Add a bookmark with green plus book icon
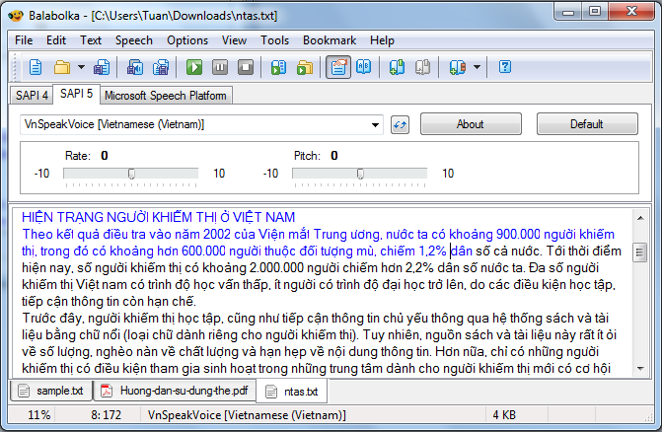662x432 pixels. click(397, 67)
